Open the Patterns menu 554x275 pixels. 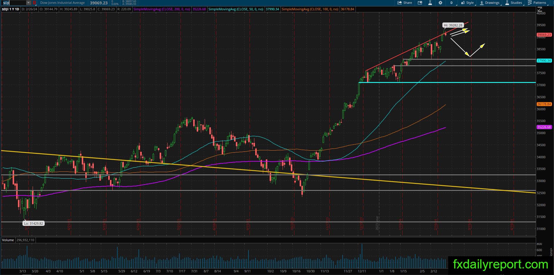coord(538,3)
